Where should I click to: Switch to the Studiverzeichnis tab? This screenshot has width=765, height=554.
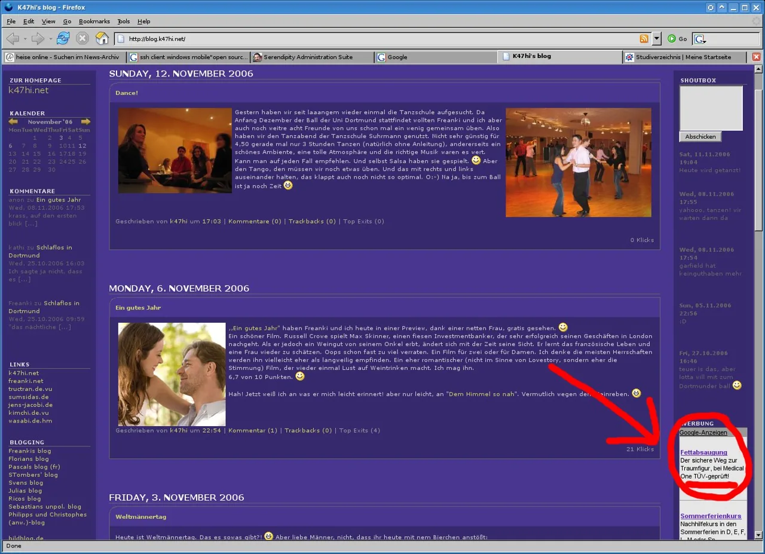pyautogui.click(x=684, y=57)
